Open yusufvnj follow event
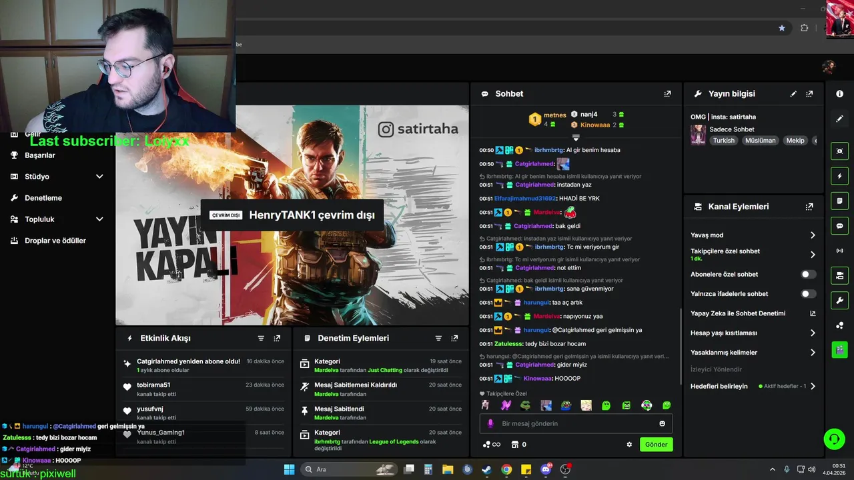This screenshot has height=480, width=854. 203,413
